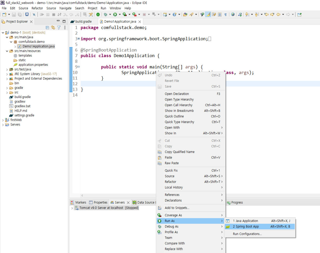Open the Navigate menu
This screenshot has width=320, height=253.
(65, 8)
